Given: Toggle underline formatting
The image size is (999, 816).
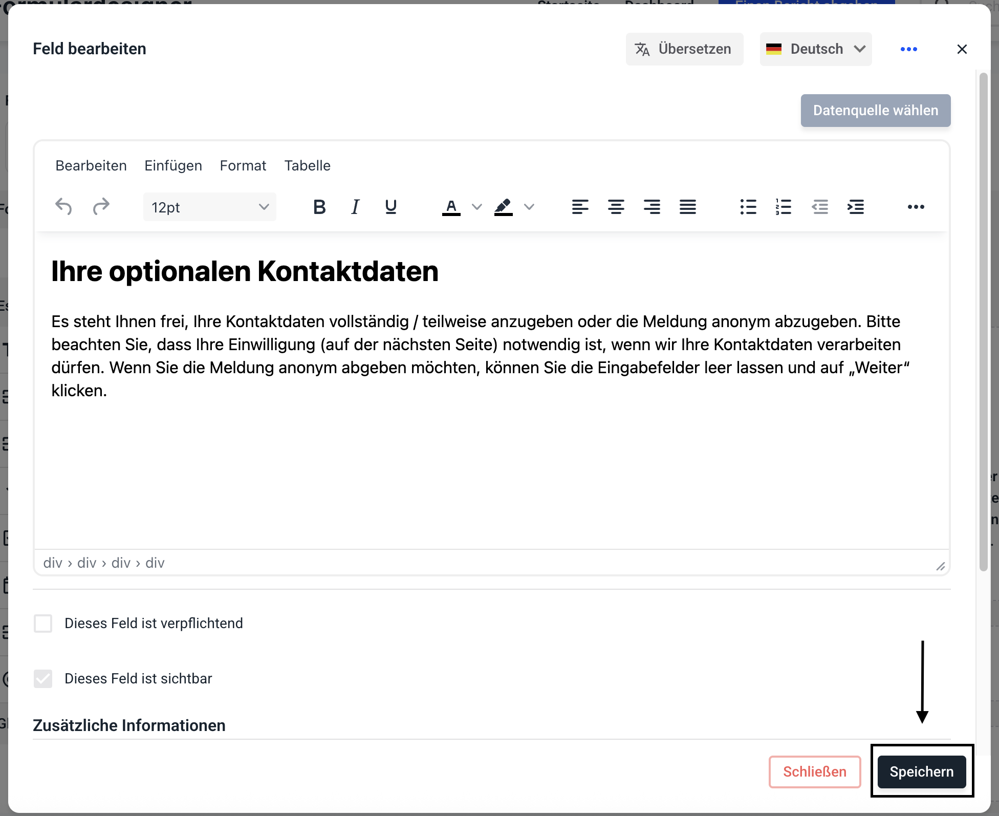Looking at the screenshot, I should click(390, 207).
